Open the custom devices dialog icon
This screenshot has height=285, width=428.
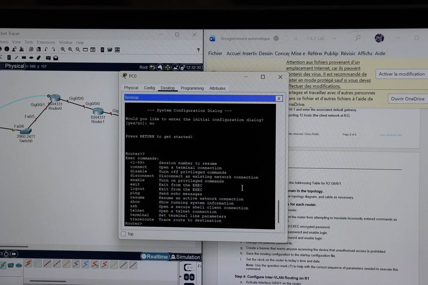coord(93,50)
